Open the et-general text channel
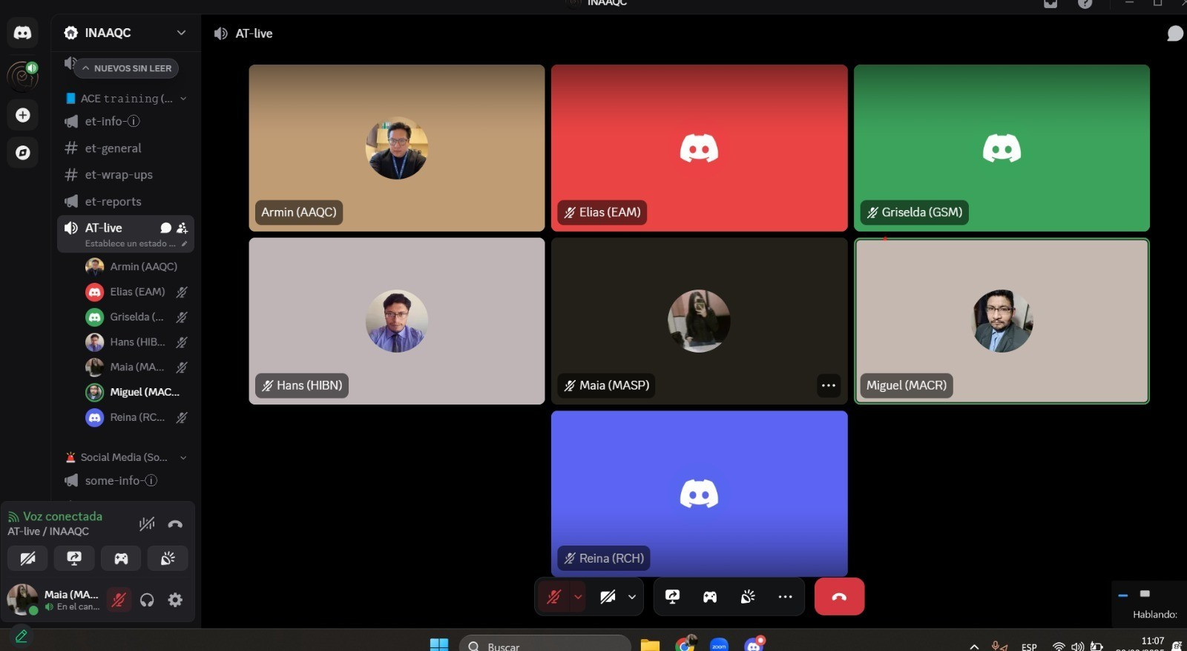Viewport: 1187px width, 651px height. coord(113,148)
